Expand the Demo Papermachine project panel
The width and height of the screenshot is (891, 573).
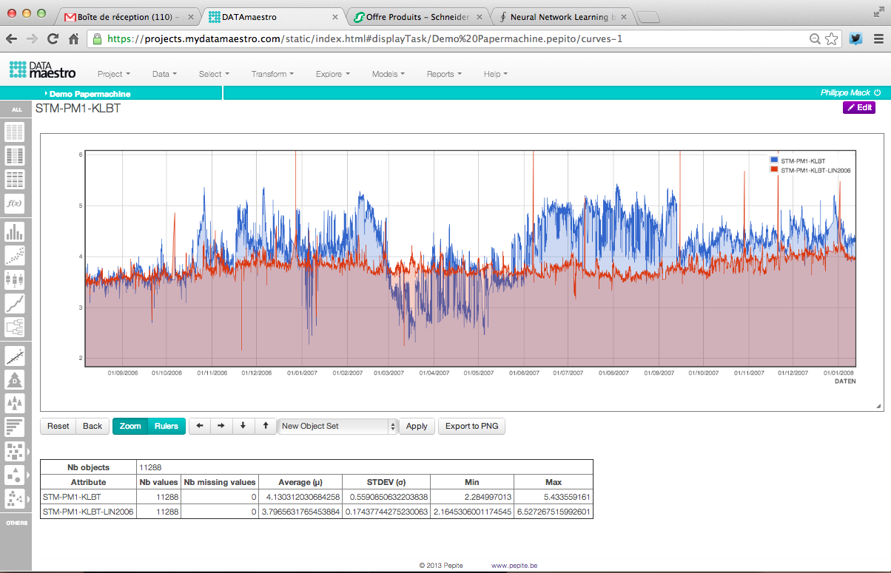tap(89, 94)
